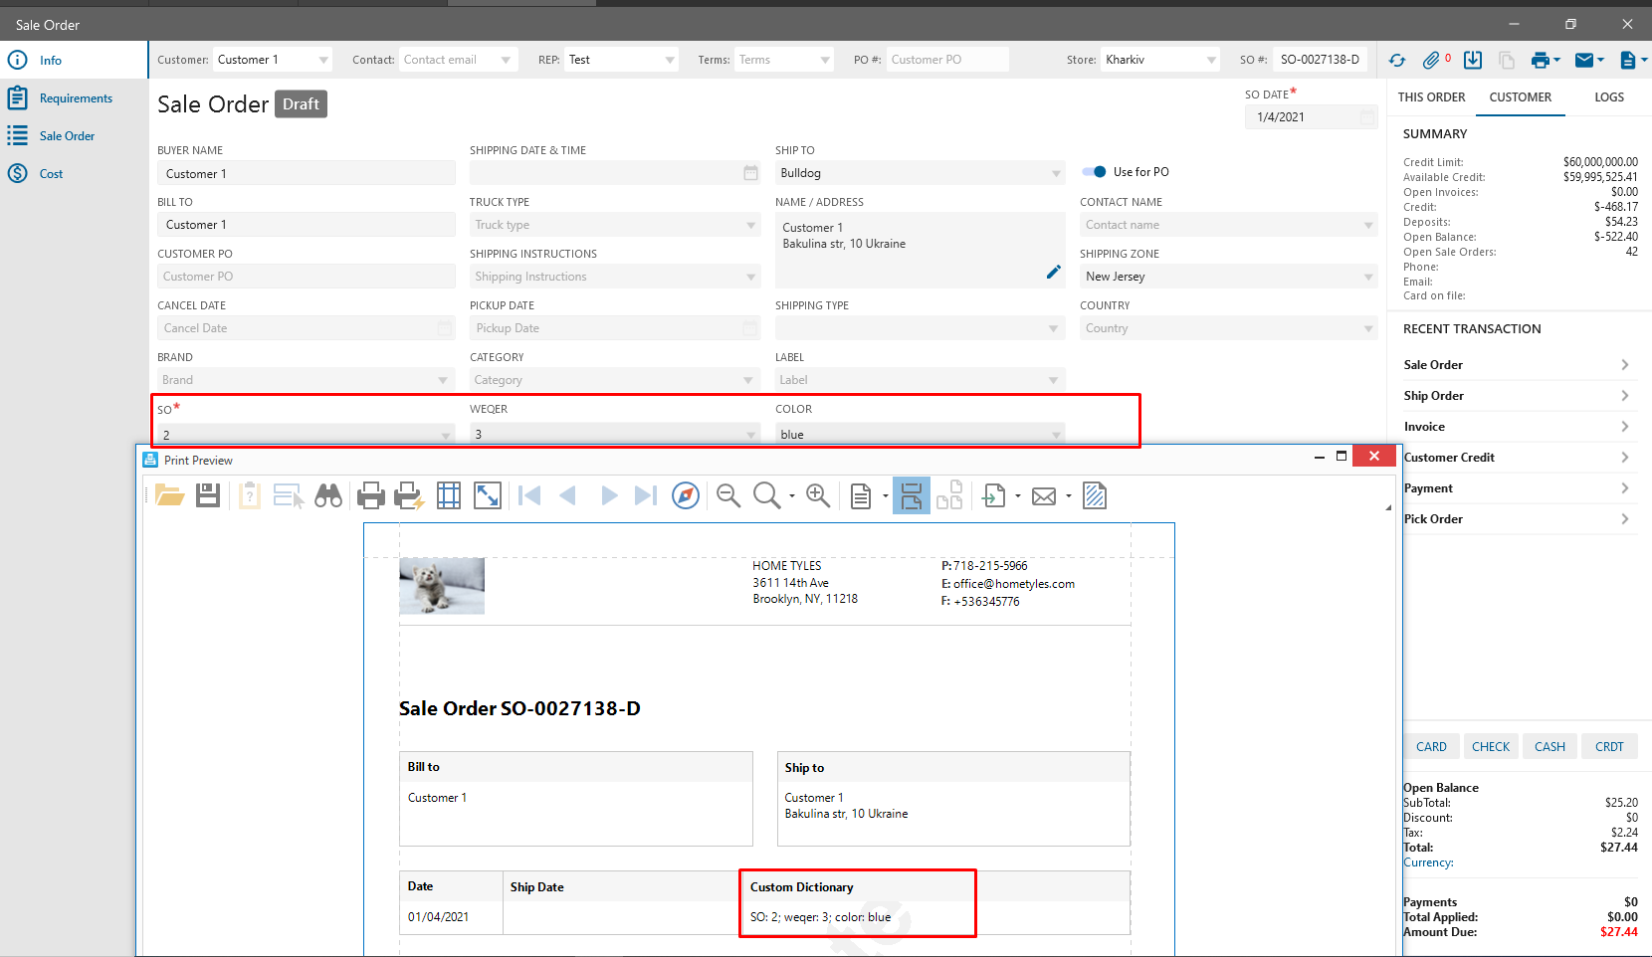The image size is (1652, 957).
Task: Click the quick print icon with the lightning bolt
Action: (x=409, y=495)
